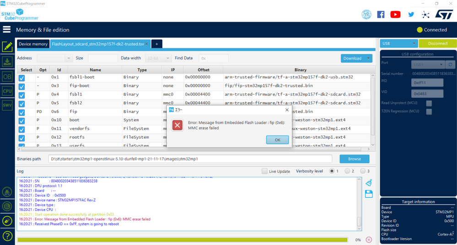This screenshot has height=245, width=457.
Task: Select the Offset column header
Action: pyautogui.click(x=204, y=70)
